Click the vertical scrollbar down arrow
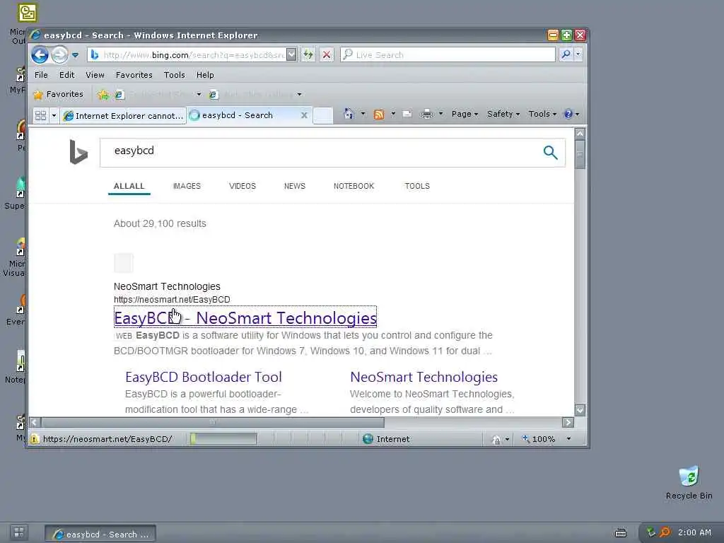The height and width of the screenshot is (543, 724). click(x=580, y=409)
